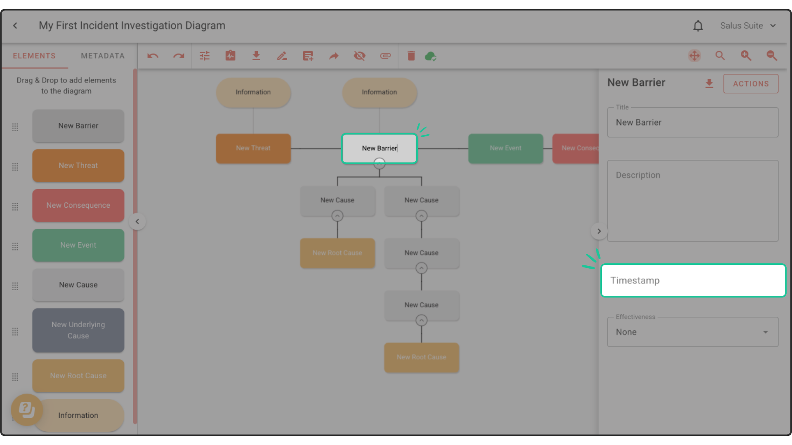Click the attachment paperclip icon
Viewport: 792px width, 445px height.
(385, 56)
